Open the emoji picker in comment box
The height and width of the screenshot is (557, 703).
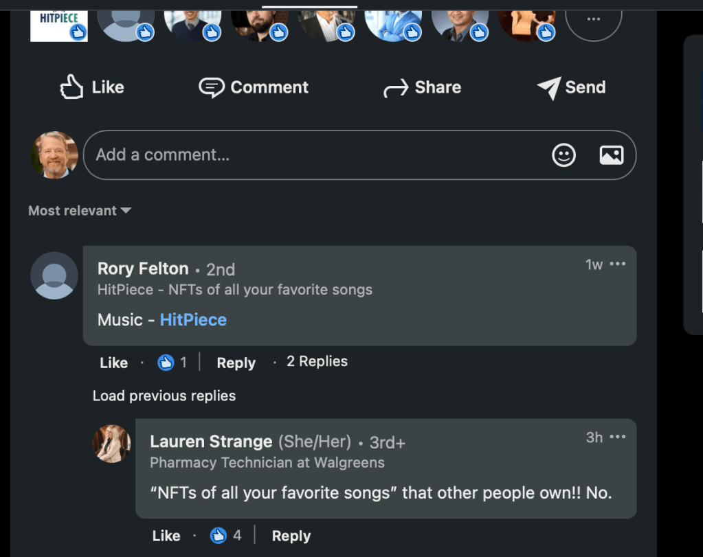(563, 155)
